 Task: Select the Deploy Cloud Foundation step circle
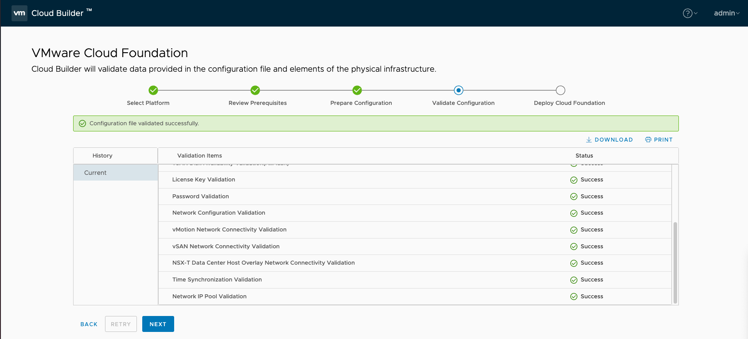pyautogui.click(x=561, y=90)
